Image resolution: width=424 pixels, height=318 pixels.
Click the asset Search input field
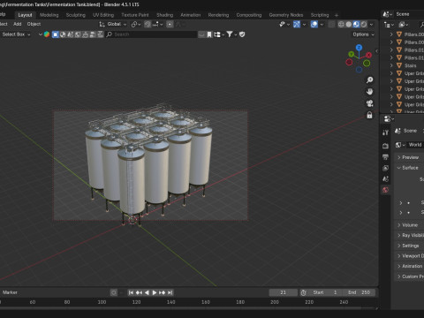click(x=152, y=34)
